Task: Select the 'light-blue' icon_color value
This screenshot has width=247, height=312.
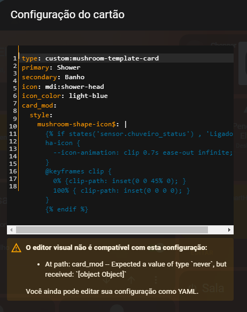Action: pyautogui.click(x=88, y=96)
